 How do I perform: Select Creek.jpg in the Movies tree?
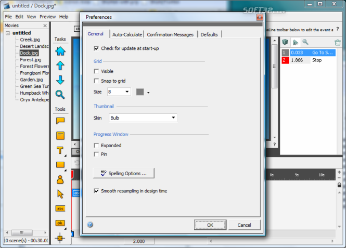(x=30, y=40)
